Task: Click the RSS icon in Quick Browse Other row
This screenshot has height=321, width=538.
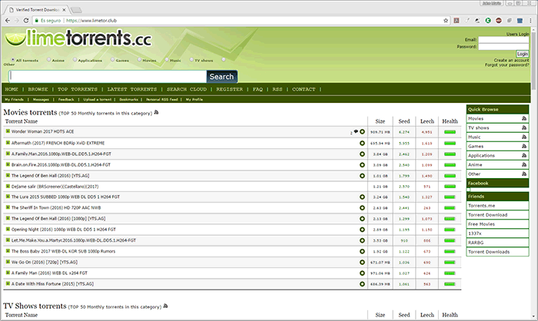Action: (524, 174)
